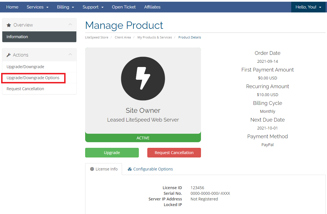Viewport: 327px width, 214px height.
Task: Click the cubes icon on Configurable Options tab
Action: click(x=130, y=169)
